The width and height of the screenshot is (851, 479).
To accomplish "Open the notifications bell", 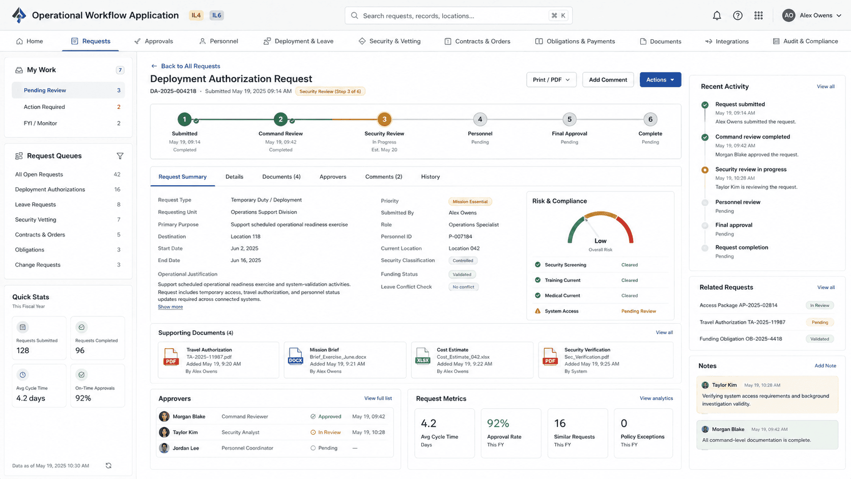I will click(717, 16).
